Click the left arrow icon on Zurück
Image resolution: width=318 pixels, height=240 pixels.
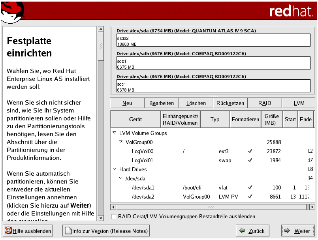[x=243, y=231]
